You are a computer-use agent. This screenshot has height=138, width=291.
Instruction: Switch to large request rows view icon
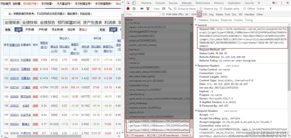pyautogui.click(x=164, y=9)
